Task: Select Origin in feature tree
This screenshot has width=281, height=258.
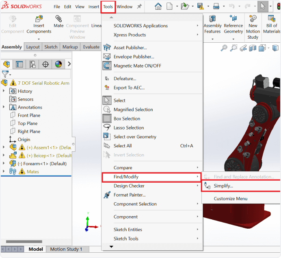Action: [24, 140]
